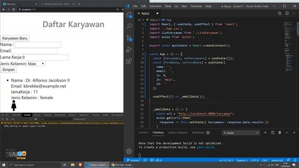Open the Manage gear in activity bar
299x168 pixels.
pyautogui.click(x=129, y=151)
